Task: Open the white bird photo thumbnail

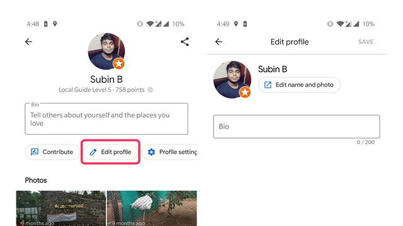Action: [x=152, y=208]
